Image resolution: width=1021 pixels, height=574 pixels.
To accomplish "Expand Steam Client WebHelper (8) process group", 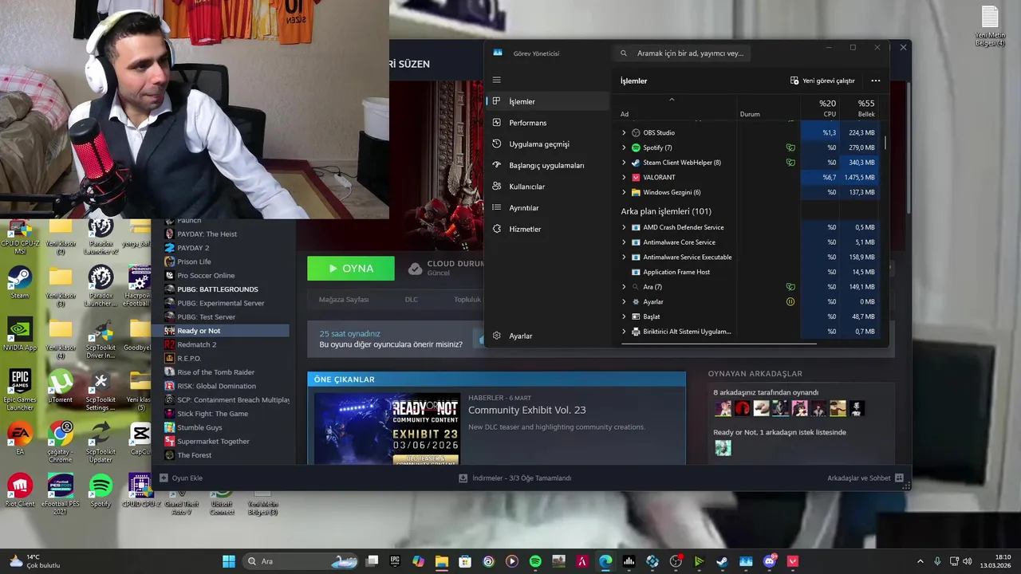I will [624, 163].
